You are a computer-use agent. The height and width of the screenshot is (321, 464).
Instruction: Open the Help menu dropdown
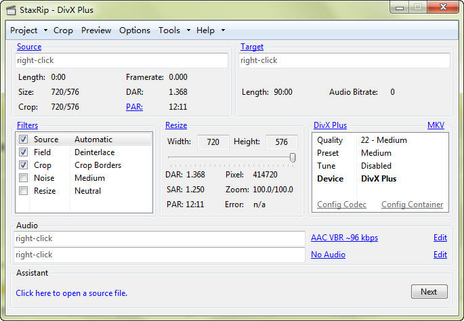(210, 30)
